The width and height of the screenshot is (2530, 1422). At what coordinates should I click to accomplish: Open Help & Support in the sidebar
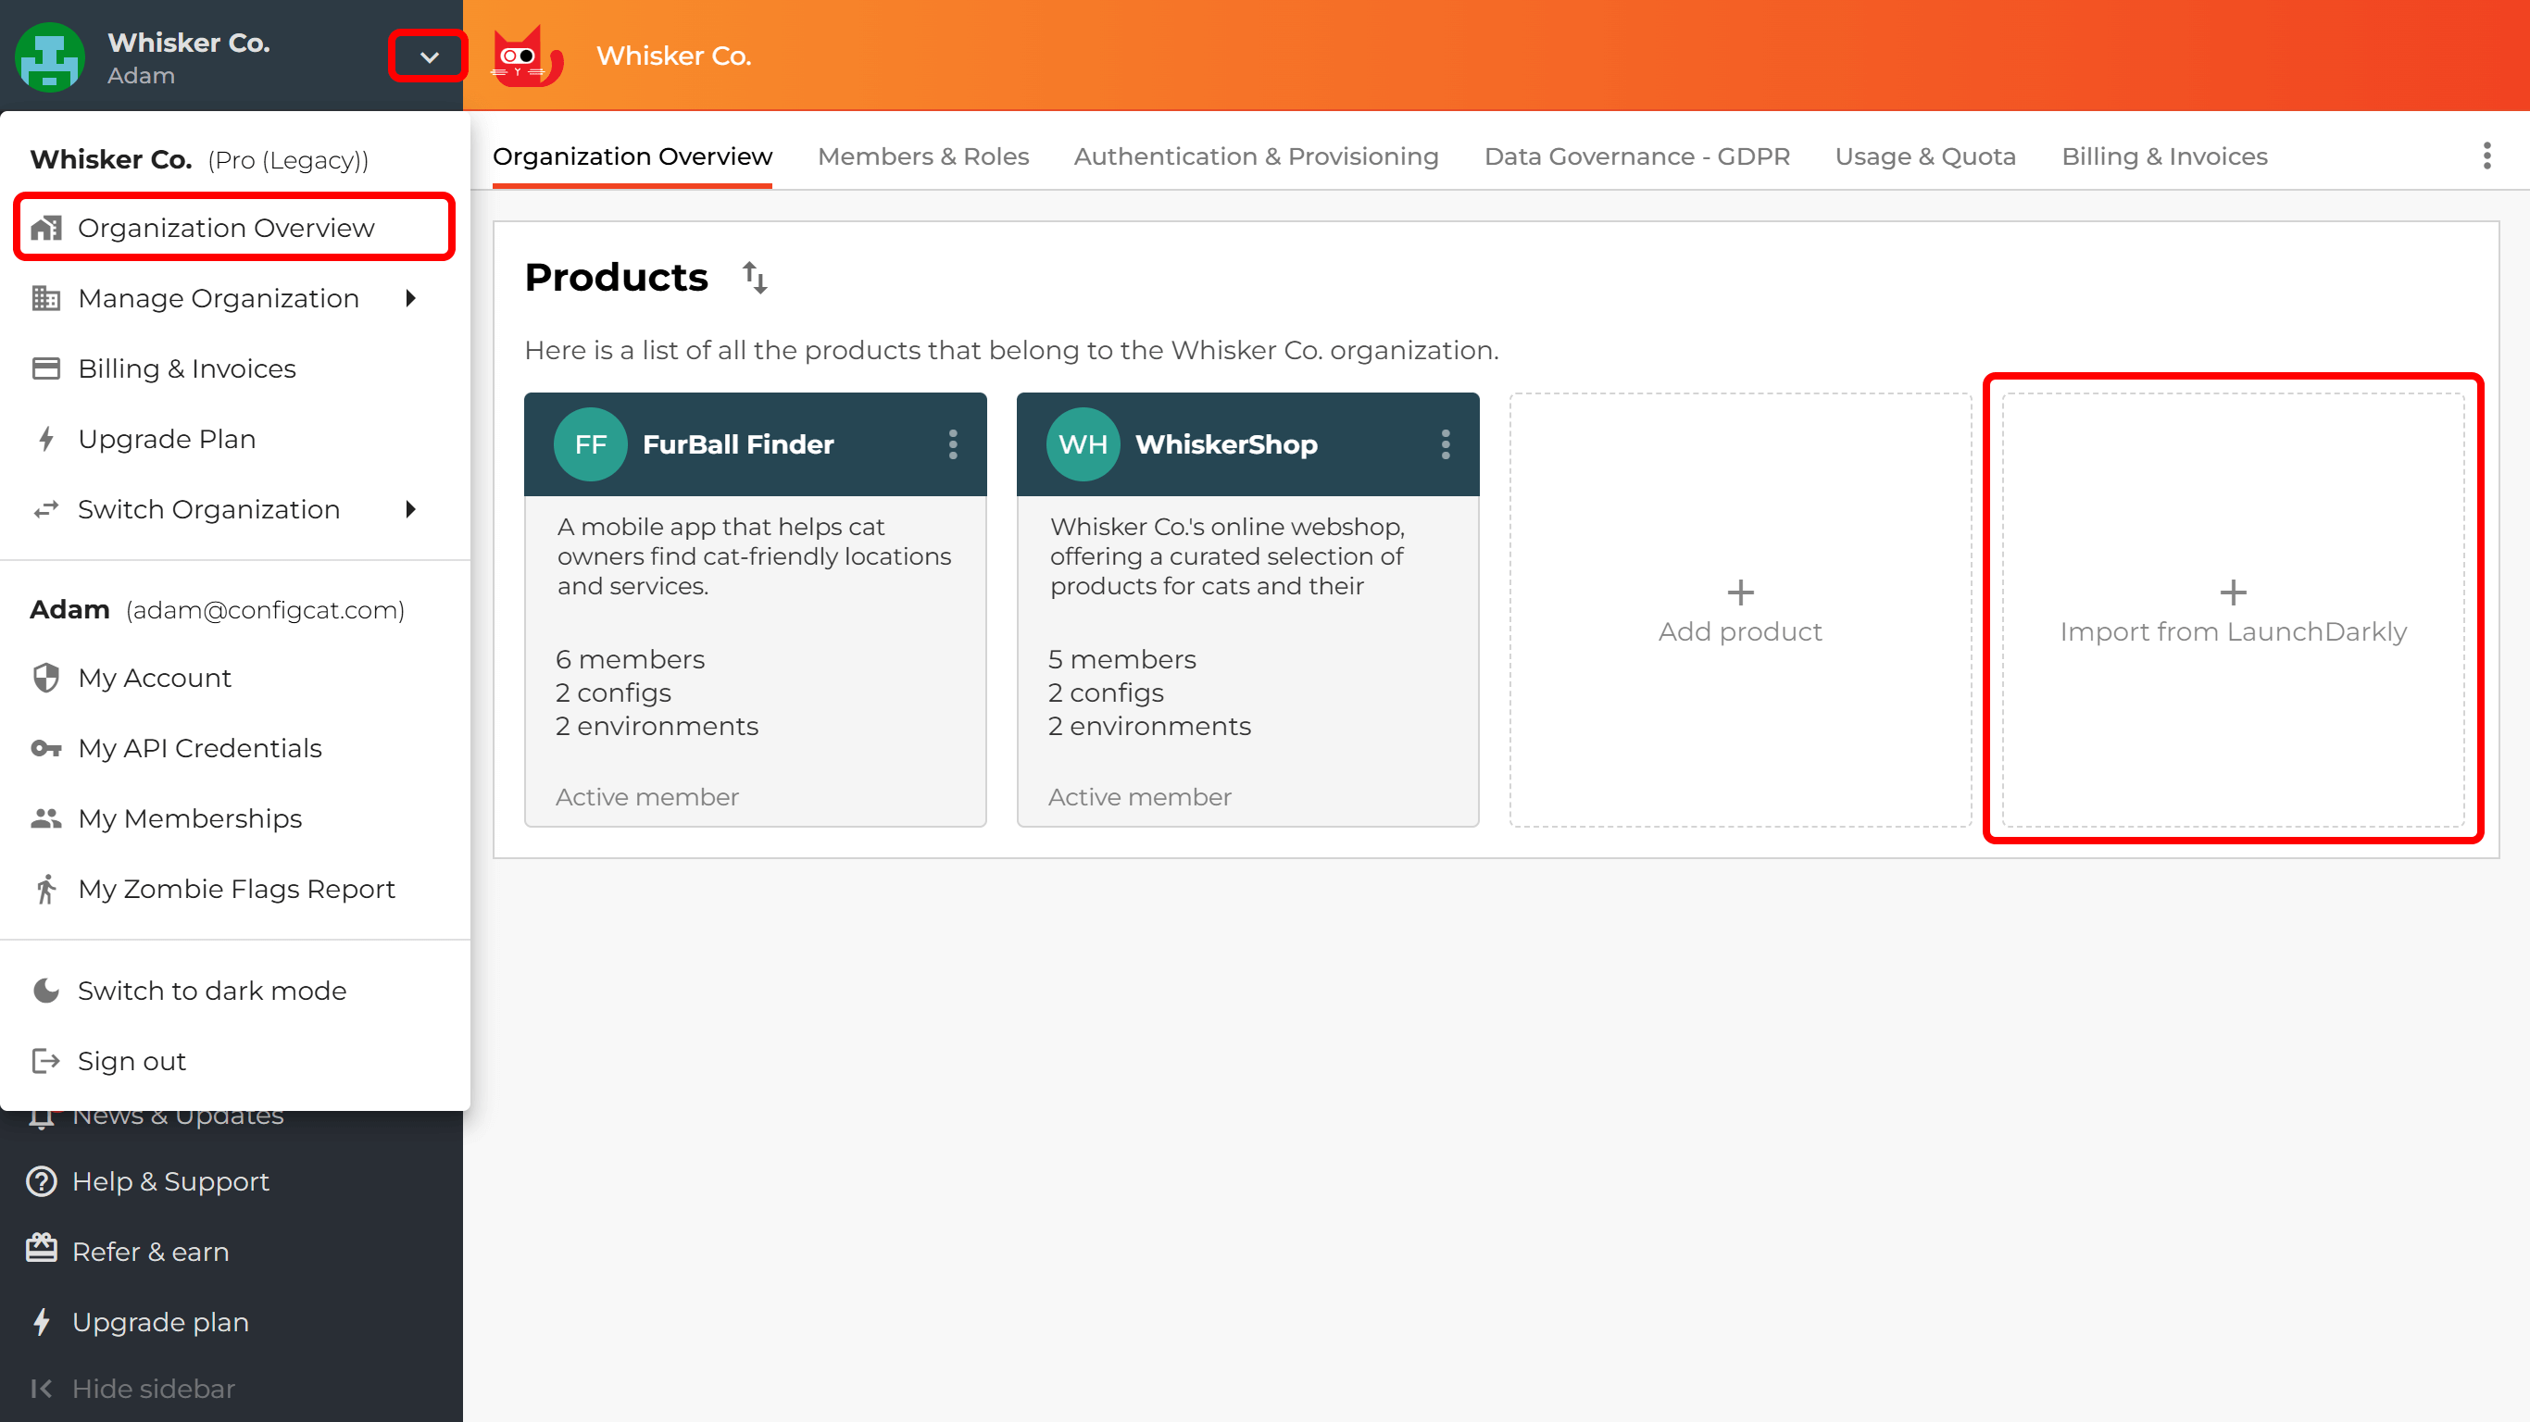[171, 1181]
